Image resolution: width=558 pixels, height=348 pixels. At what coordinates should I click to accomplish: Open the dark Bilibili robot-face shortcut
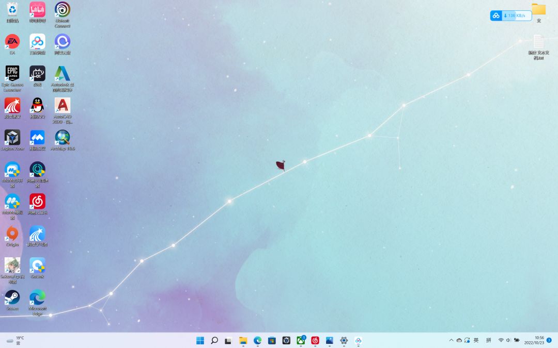tap(37, 76)
